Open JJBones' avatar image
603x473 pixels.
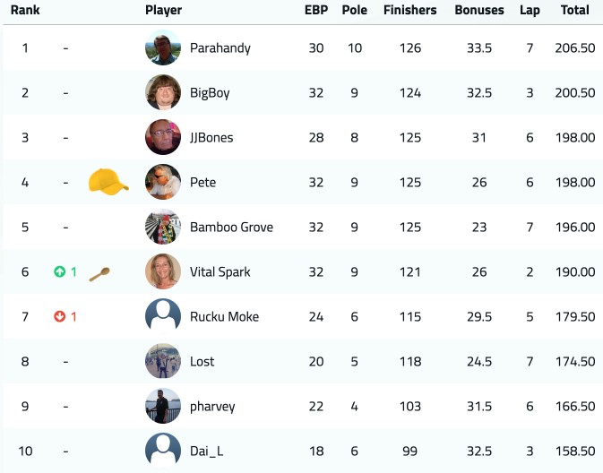(x=163, y=137)
